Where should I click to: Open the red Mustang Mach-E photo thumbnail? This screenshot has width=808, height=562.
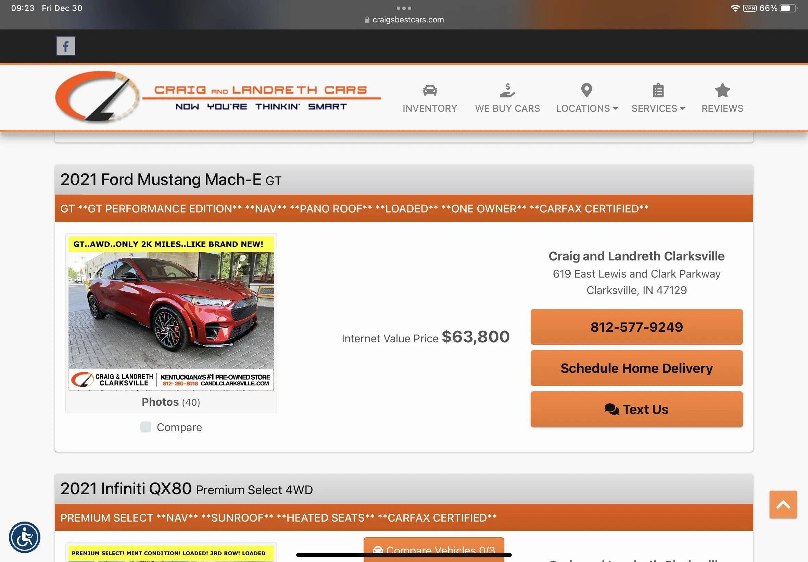[171, 314]
